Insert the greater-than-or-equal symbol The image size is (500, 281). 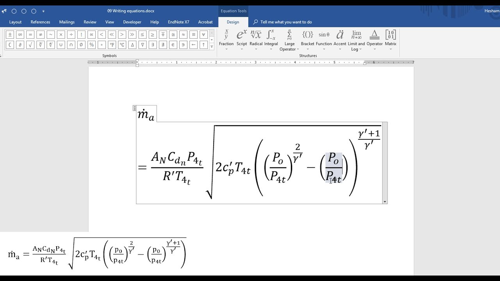point(152,34)
